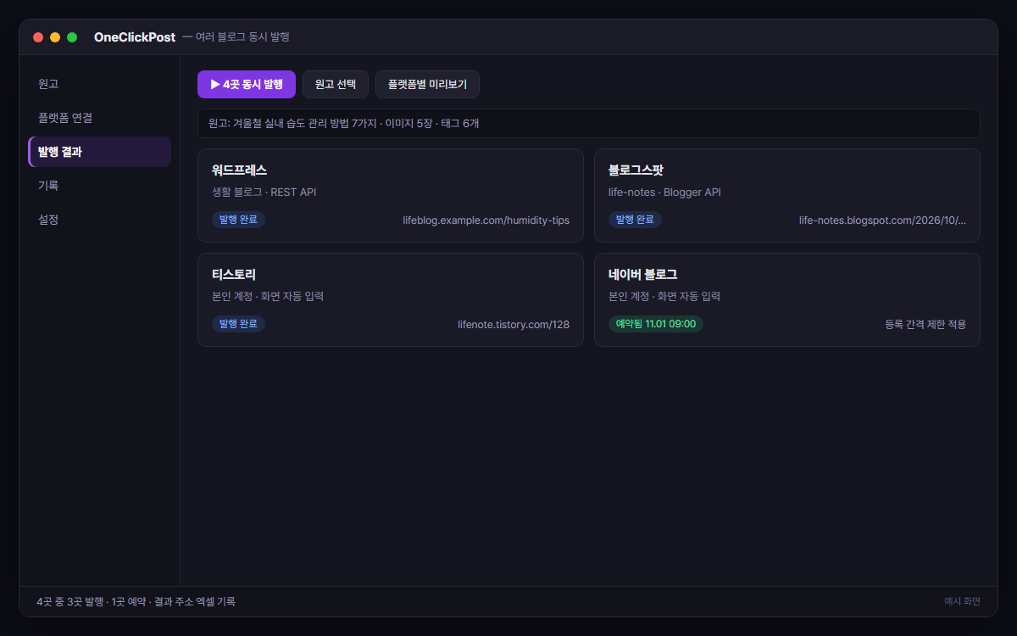Click the 블로그스팟 발행 완료 status badge
Viewport: 1017px width, 636px height.
coord(635,220)
